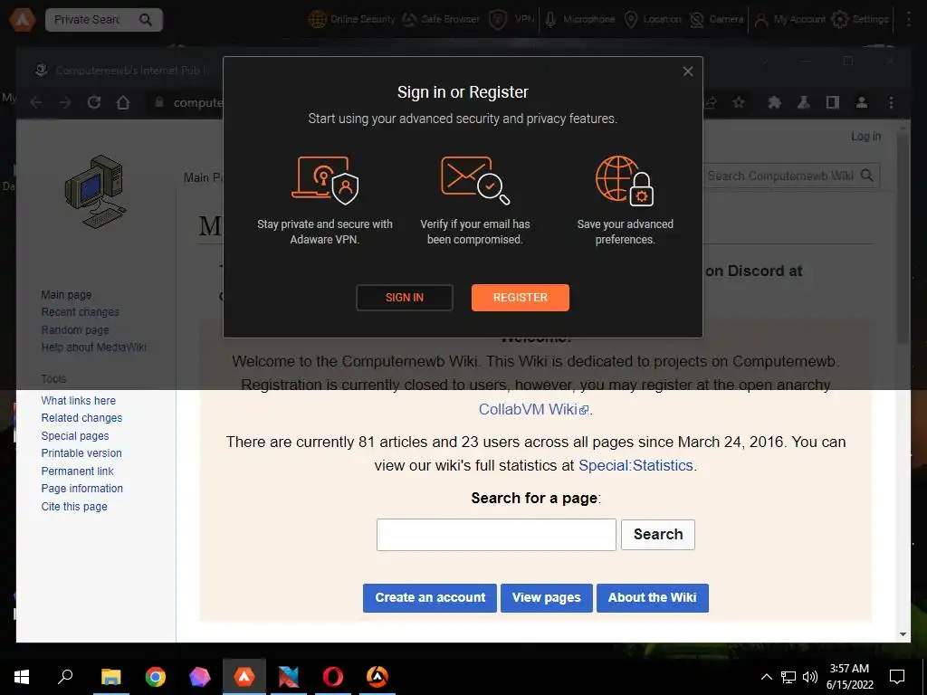
Task: Open Special pages link
Action: pos(75,435)
